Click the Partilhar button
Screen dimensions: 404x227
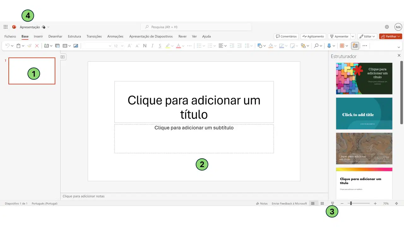coord(391,37)
